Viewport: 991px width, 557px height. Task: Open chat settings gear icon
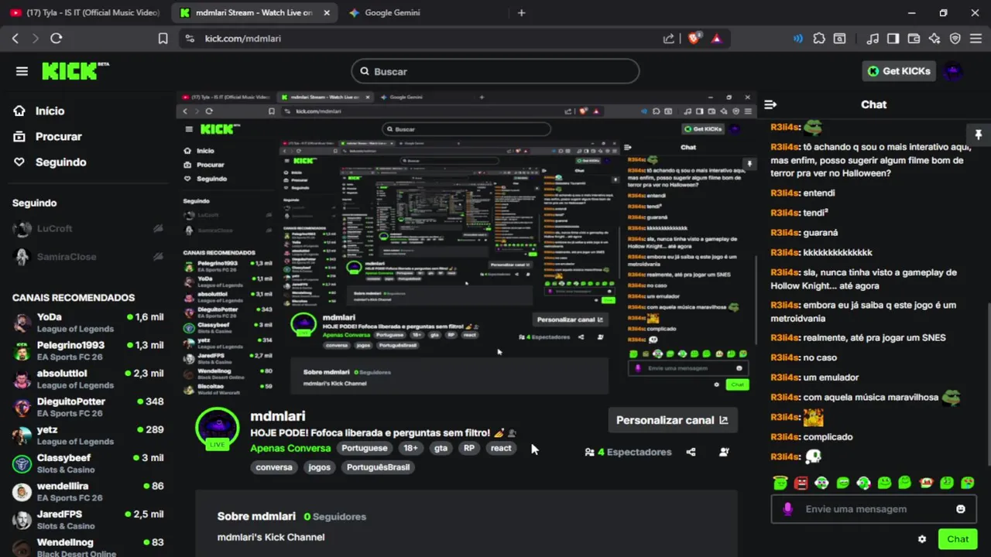tap(922, 539)
